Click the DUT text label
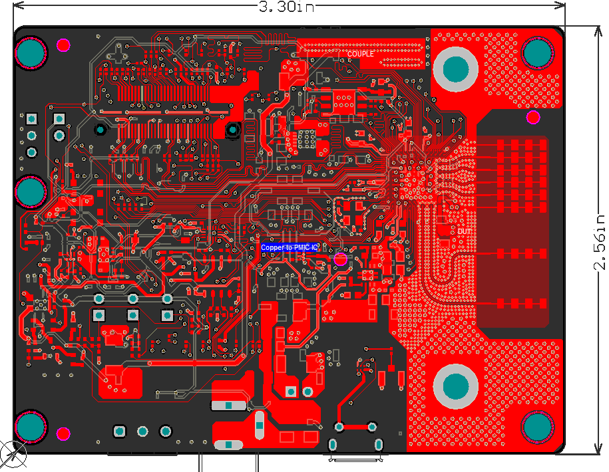The image size is (609, 472). [x=464, y=231]
